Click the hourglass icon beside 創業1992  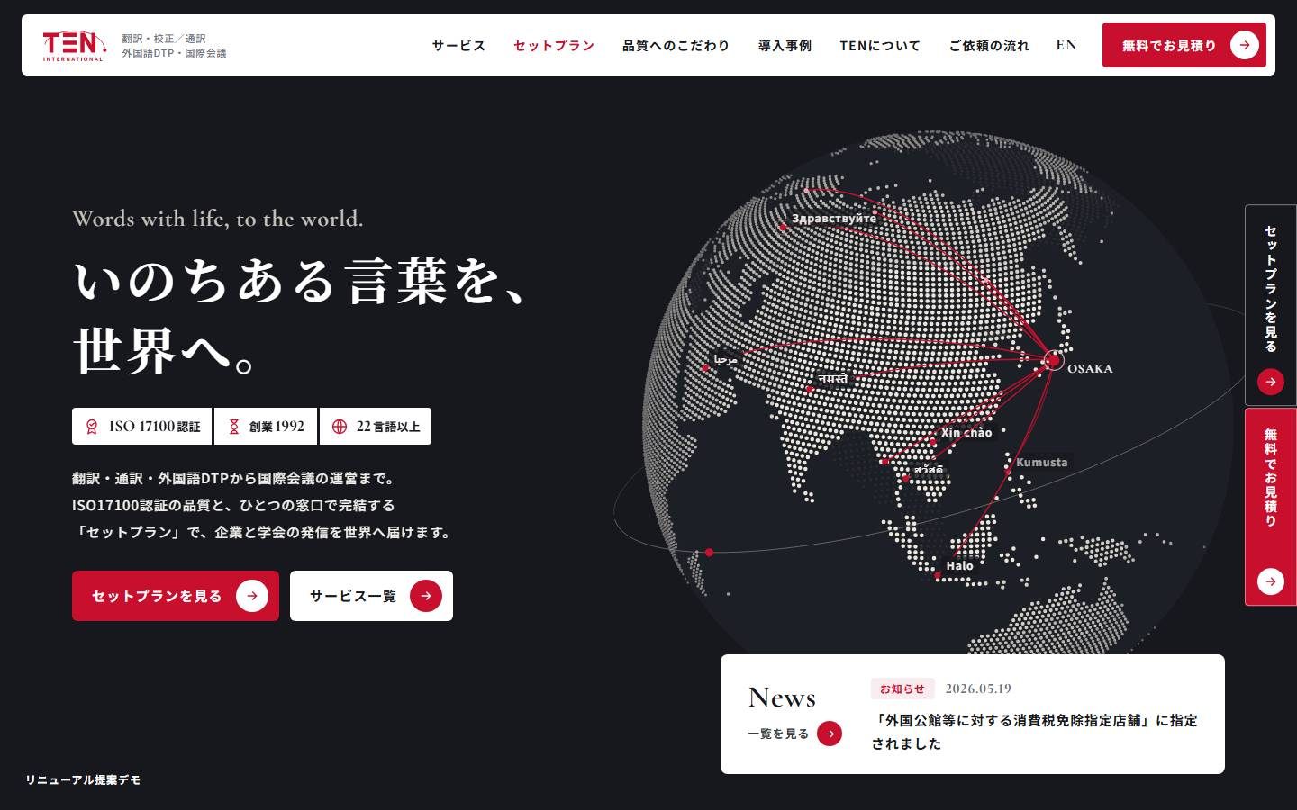coord(234,427)
